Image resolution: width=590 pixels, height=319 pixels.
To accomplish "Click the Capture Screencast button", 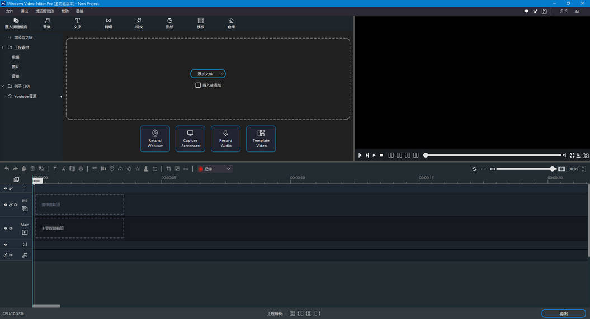I will 190,139.
